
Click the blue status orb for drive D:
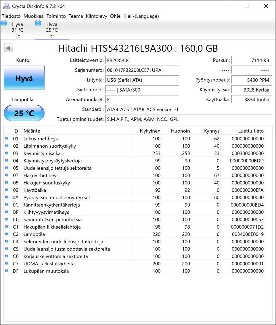(x=4, y=24)
